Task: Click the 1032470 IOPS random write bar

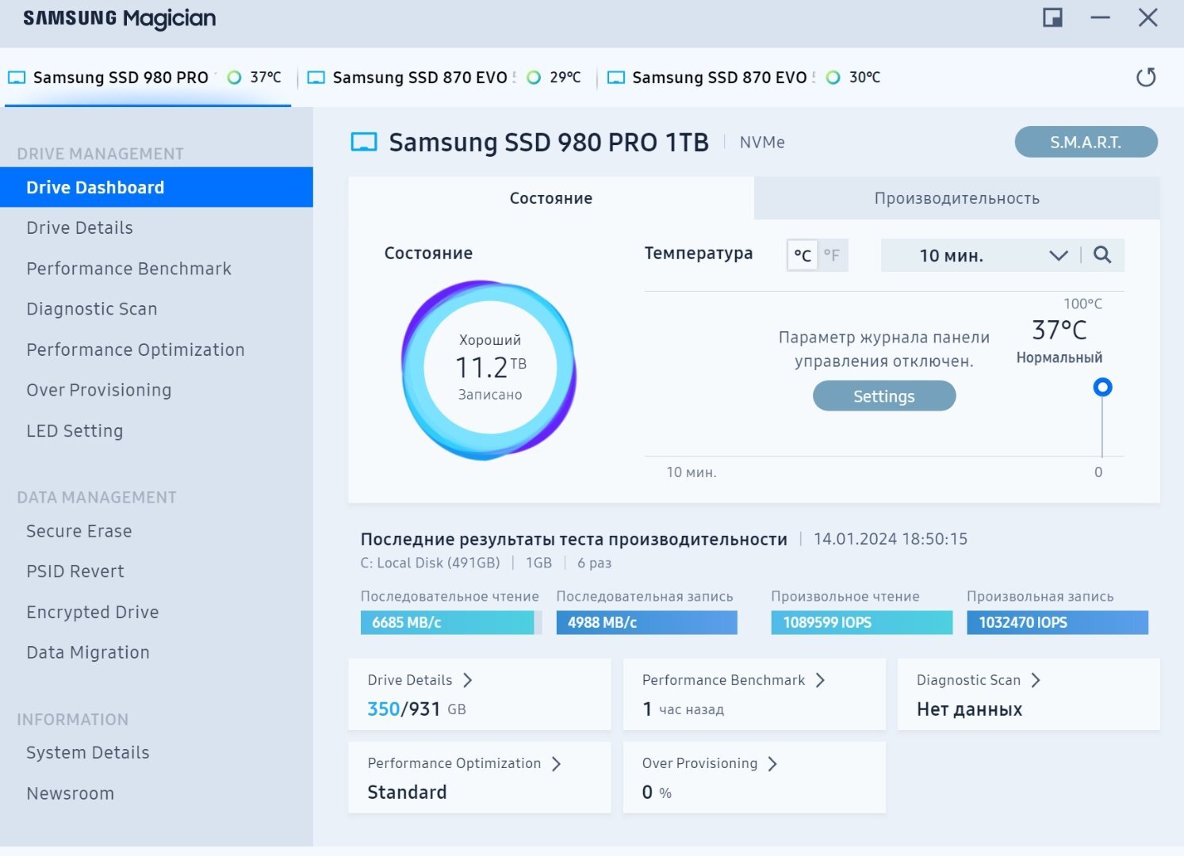Action: [1058, 622]
